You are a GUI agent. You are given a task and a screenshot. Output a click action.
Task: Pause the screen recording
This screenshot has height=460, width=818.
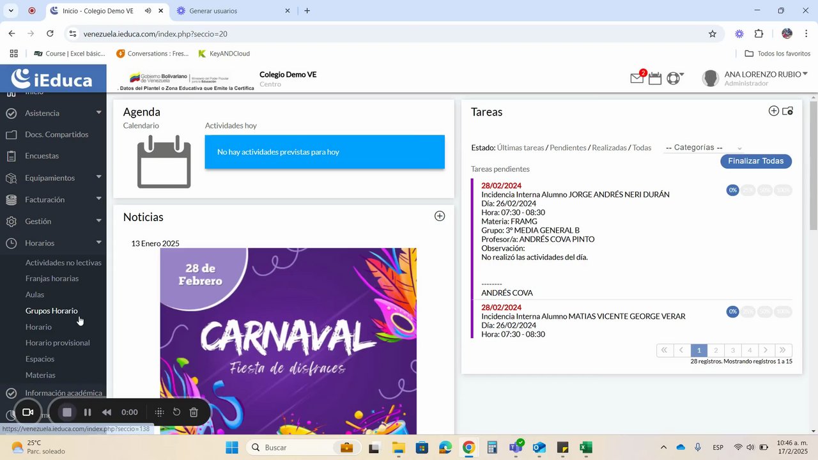click(x=88, y=412)
